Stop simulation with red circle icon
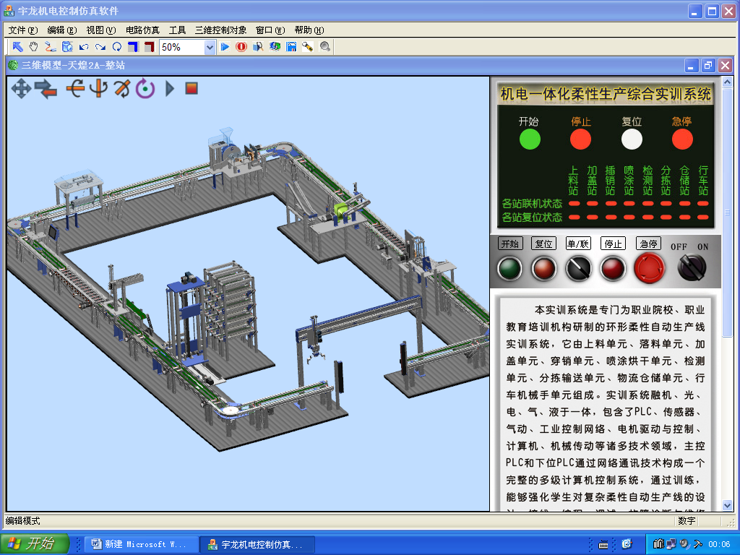The image size is (740, 555). (x=241, y=47)
